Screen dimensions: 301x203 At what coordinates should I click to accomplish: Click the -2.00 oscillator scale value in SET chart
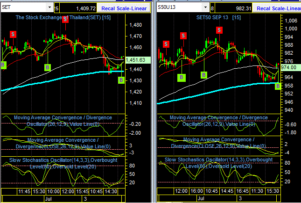(x=135, y=133)
